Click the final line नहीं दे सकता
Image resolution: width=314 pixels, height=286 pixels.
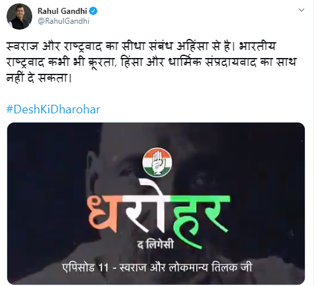tap(39, 78)
